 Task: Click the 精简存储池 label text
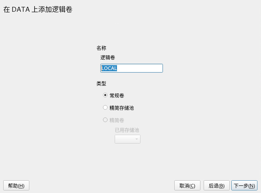[122, 108]
